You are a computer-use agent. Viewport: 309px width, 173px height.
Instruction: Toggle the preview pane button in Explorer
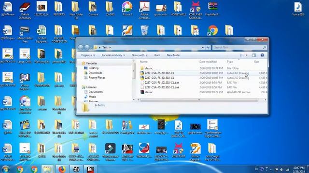coord(254,55)
